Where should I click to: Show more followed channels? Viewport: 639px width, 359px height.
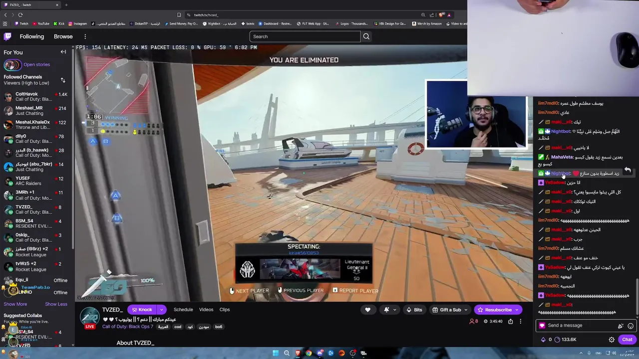coord(15,304)
